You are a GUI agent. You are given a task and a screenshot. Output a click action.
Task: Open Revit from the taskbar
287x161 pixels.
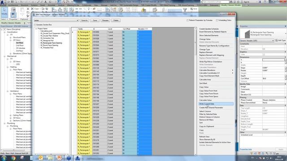coord(78,158)
